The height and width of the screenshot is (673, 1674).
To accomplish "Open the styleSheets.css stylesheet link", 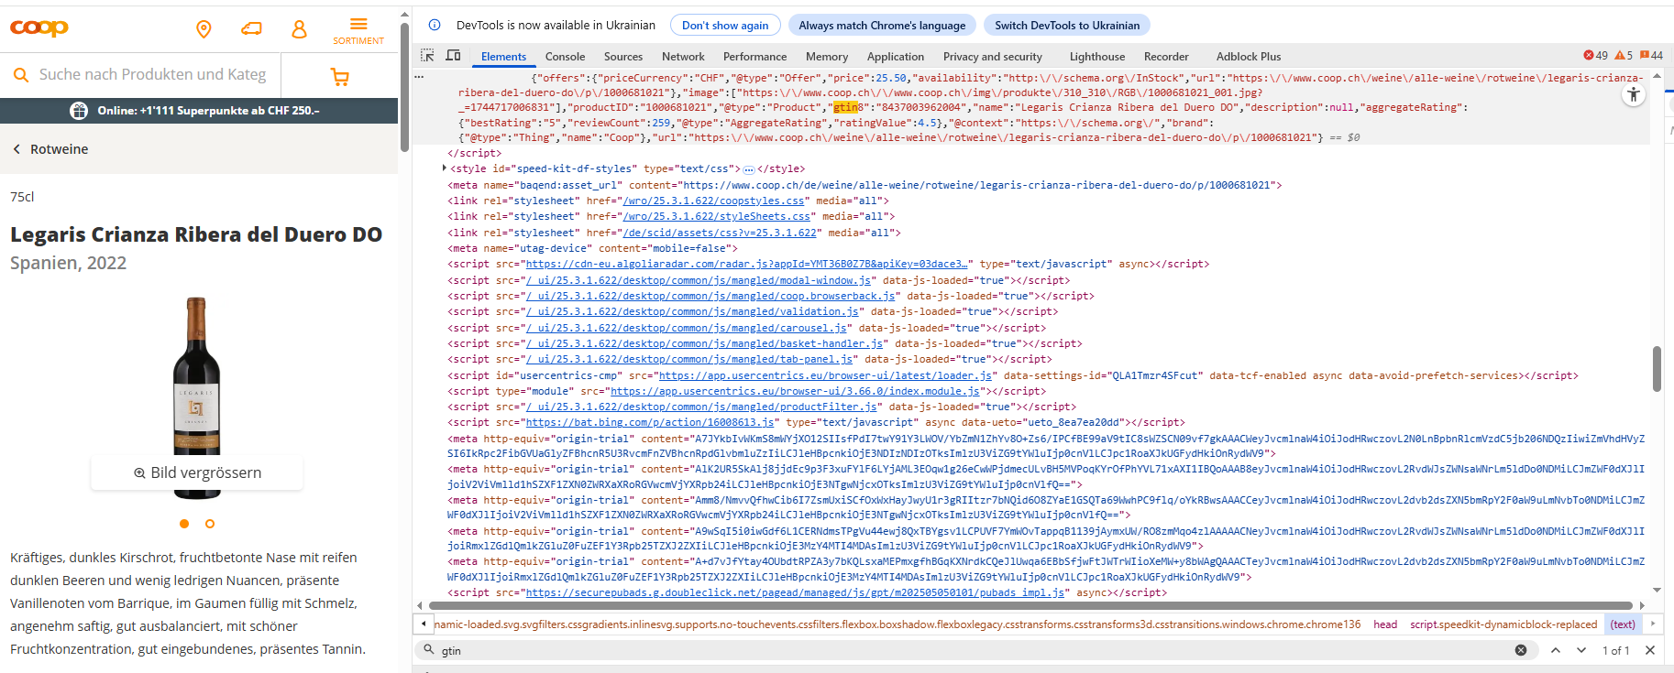I will 717,216.
